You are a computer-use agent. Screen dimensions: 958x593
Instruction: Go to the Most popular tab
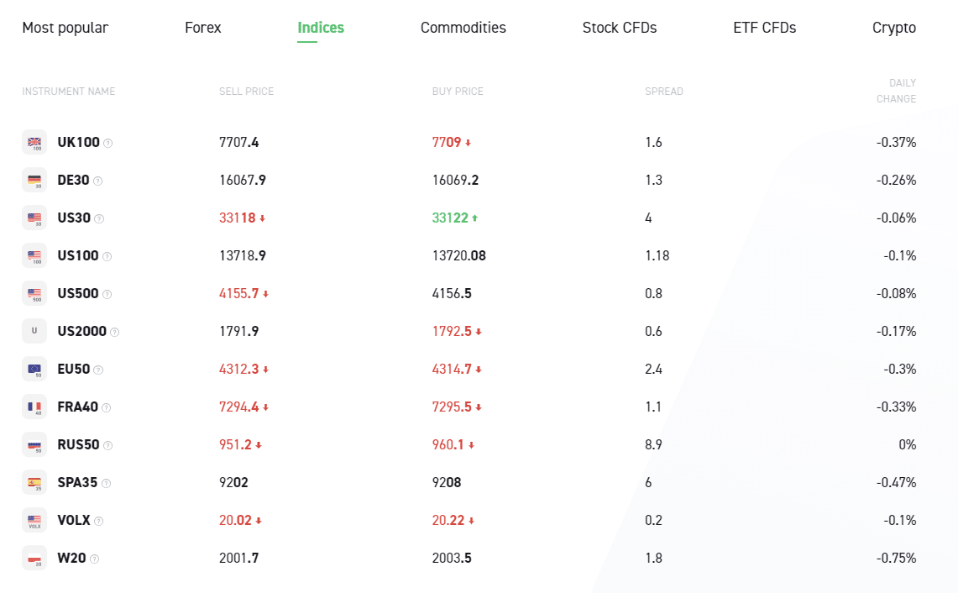[65, 28]
